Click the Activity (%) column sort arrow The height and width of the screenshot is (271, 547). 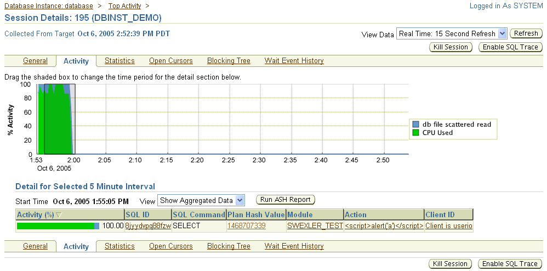pyautogui.click(x=59, y=215)
